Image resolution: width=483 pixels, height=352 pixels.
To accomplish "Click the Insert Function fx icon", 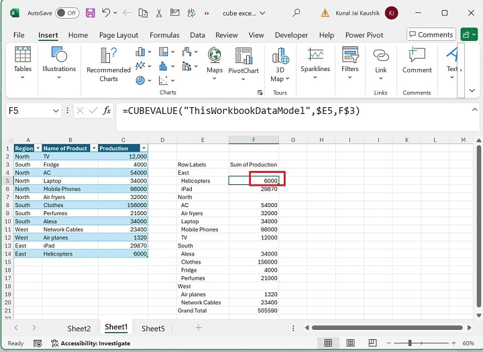I will tap(107, 111).
